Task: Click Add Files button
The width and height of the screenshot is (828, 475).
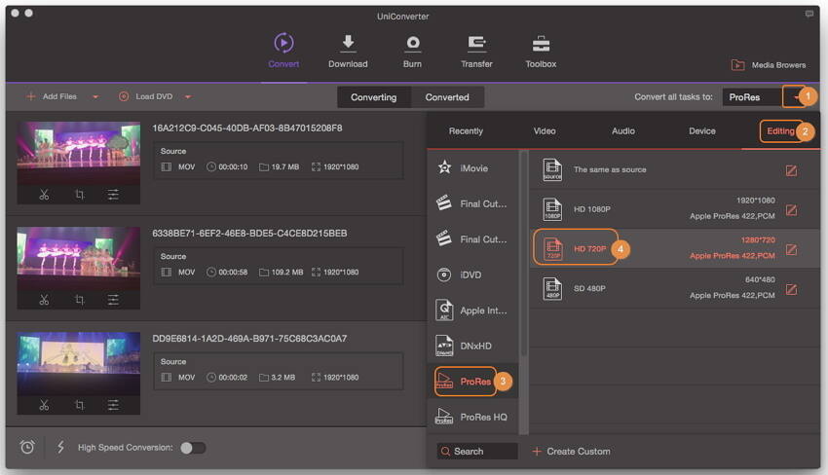Action: coord(52,96)
